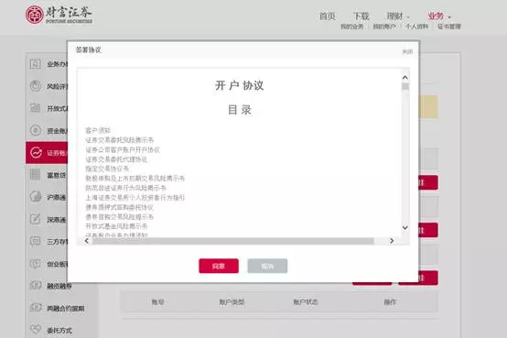Open the 下载 navigation item
This screenshot has width=507, height=338.
(x=361, y=16)
